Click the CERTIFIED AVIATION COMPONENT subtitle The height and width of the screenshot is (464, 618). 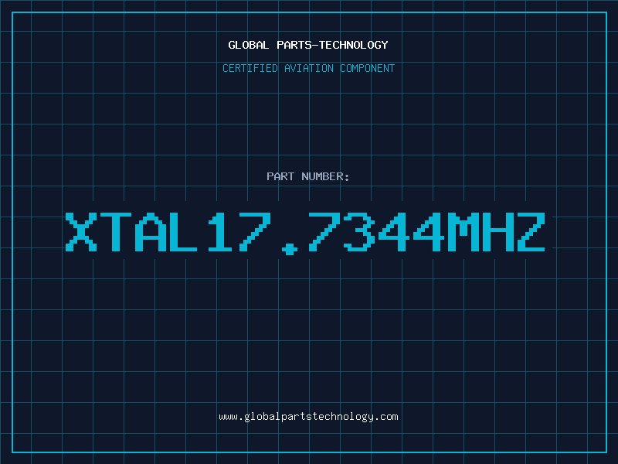308,68
